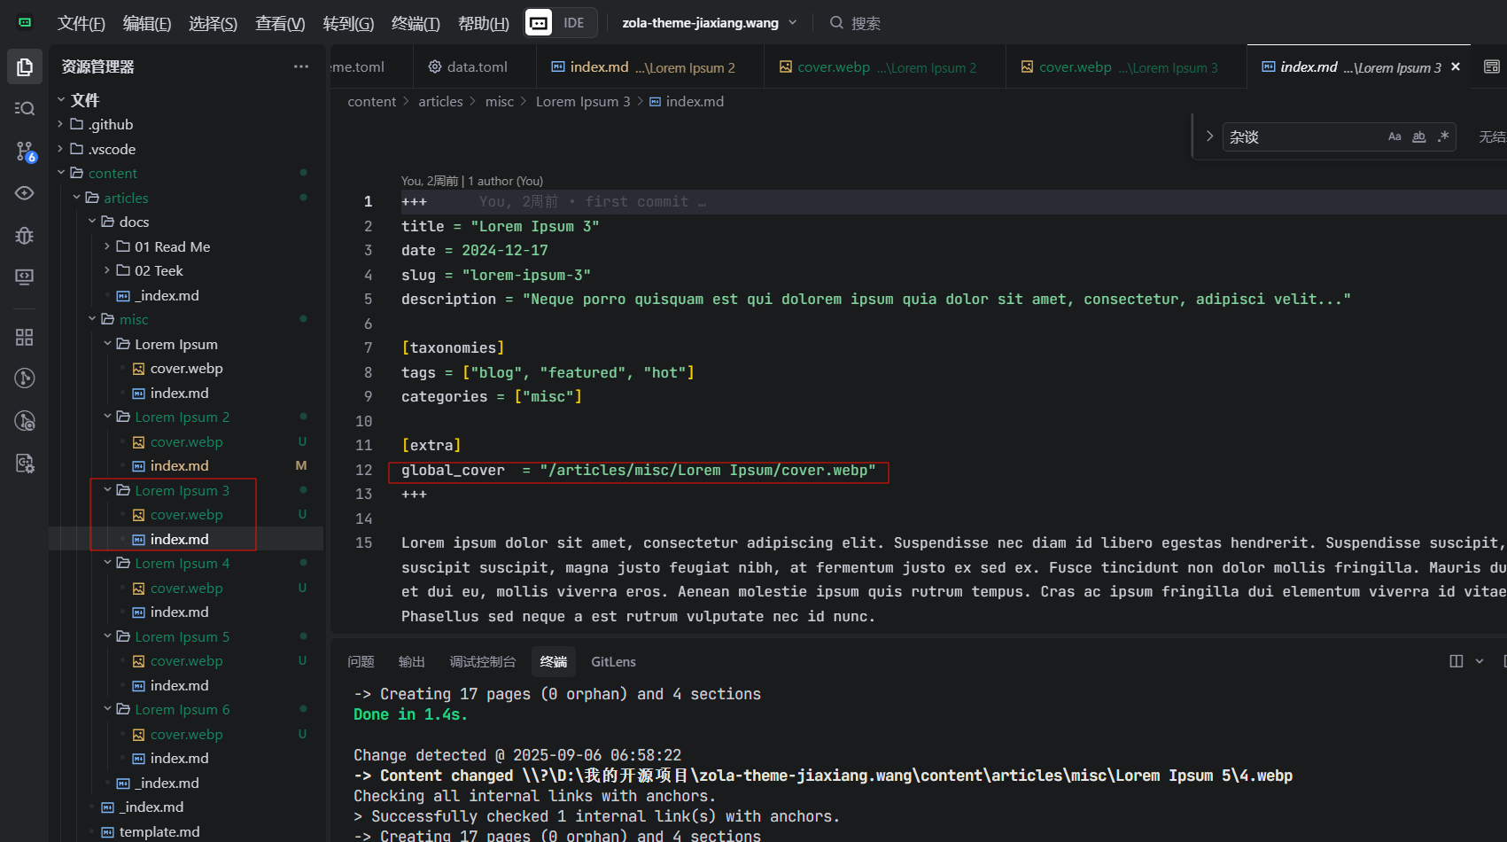Collapse the misc folder
Screen dimensions: 1507x842
tap(92, 319)
